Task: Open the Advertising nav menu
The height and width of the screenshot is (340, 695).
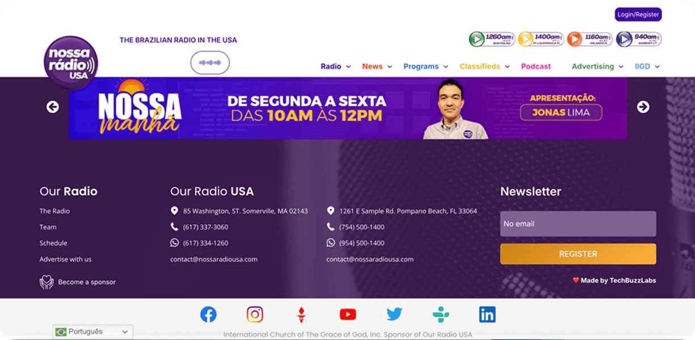Action: pos(593,66)
